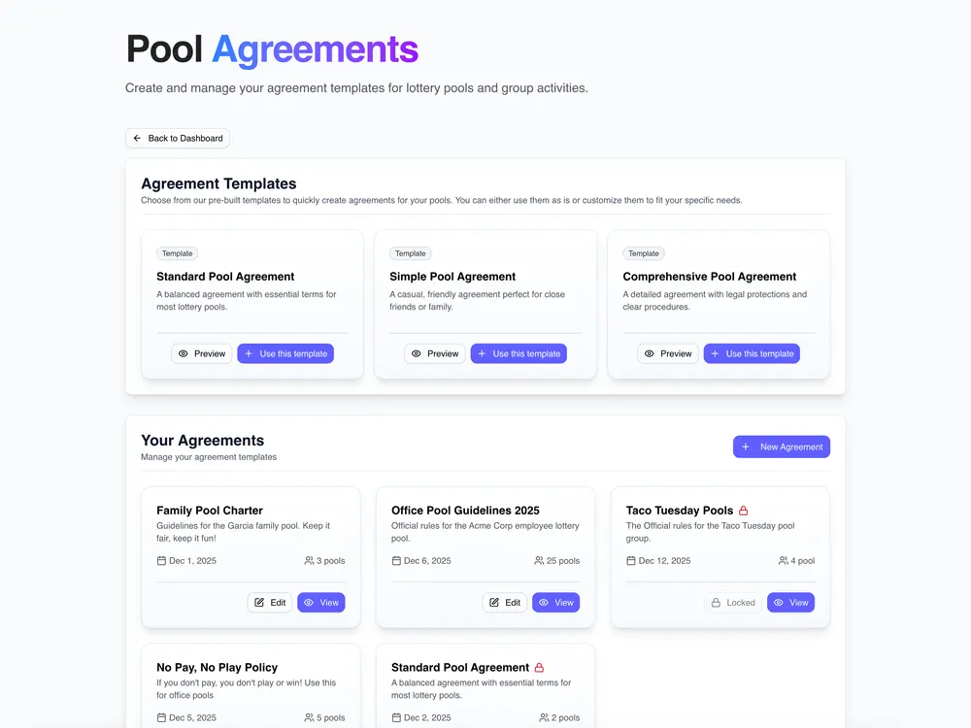View the Family Pool Charter

point(321,602)
